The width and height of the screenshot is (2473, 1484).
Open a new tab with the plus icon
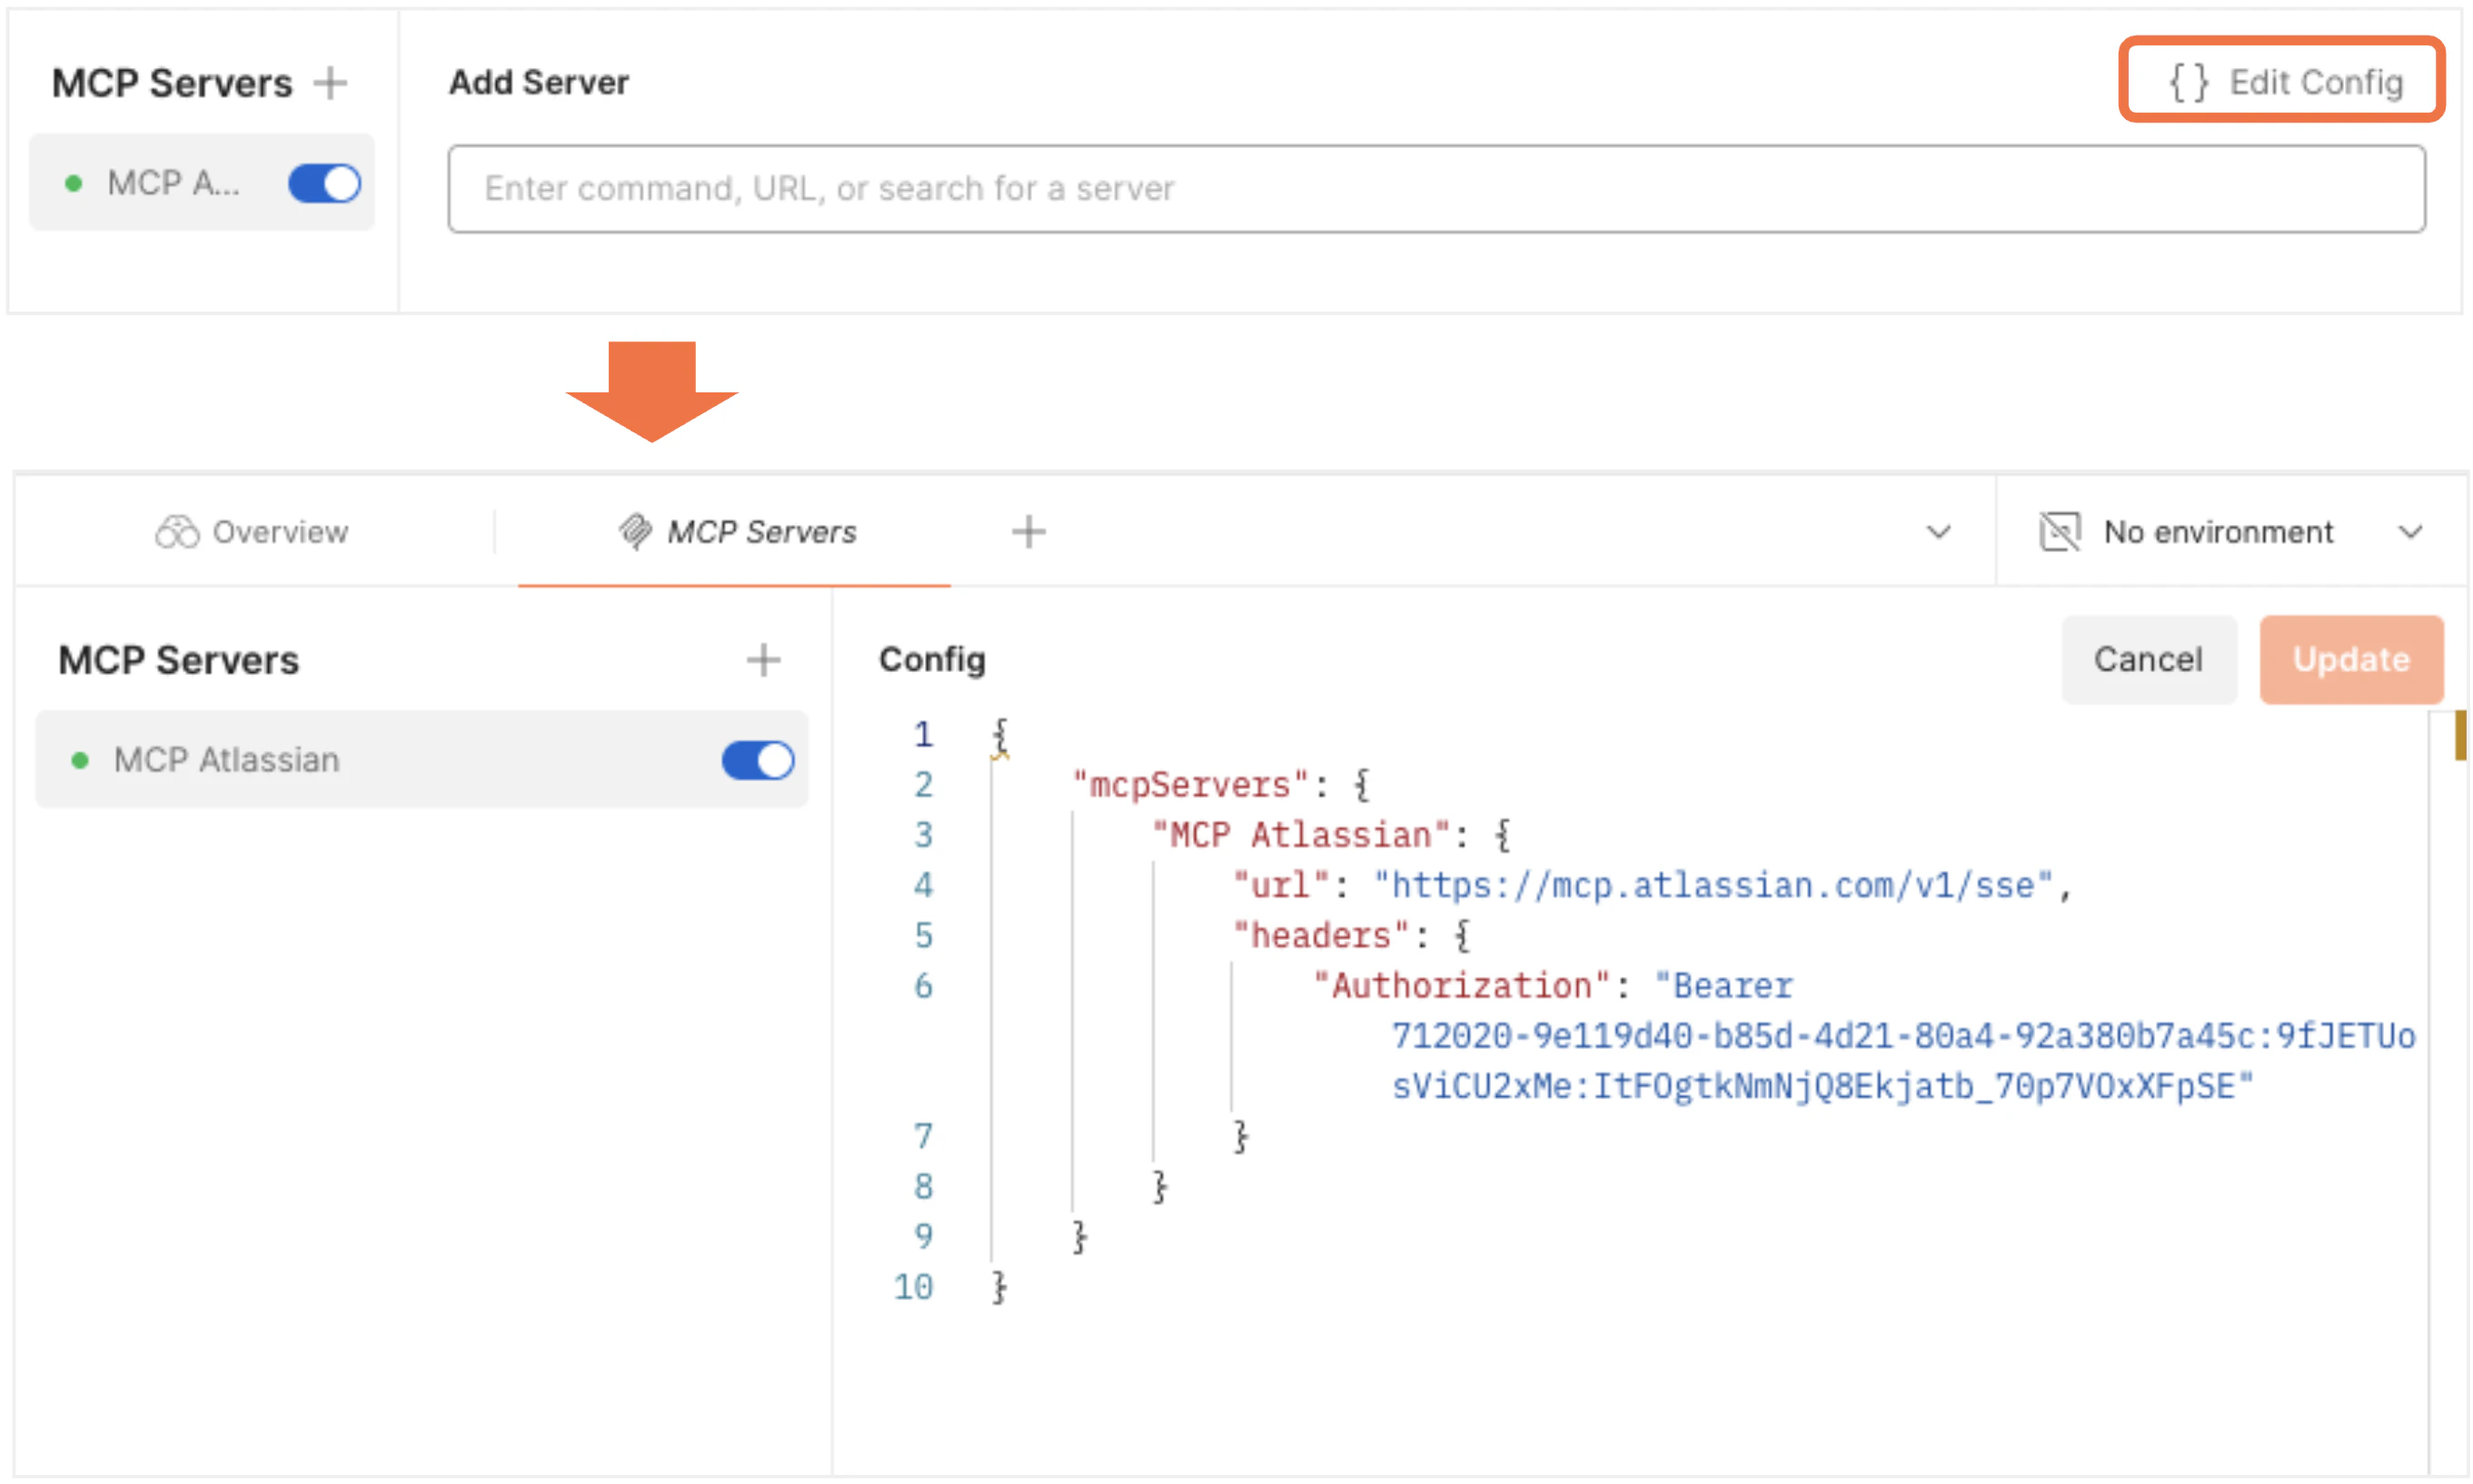click(1028, 532)
